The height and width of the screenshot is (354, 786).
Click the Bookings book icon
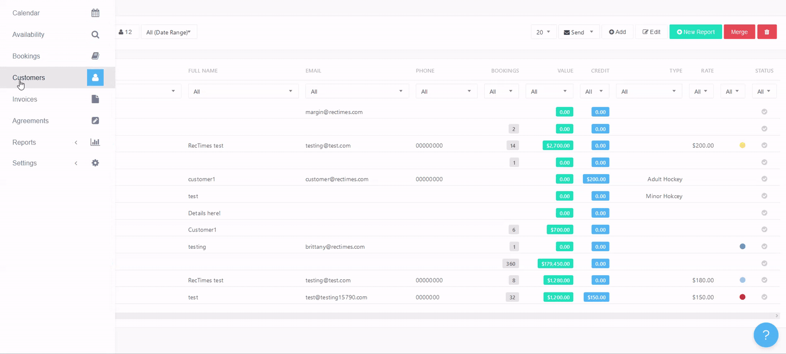pos(95,56)
